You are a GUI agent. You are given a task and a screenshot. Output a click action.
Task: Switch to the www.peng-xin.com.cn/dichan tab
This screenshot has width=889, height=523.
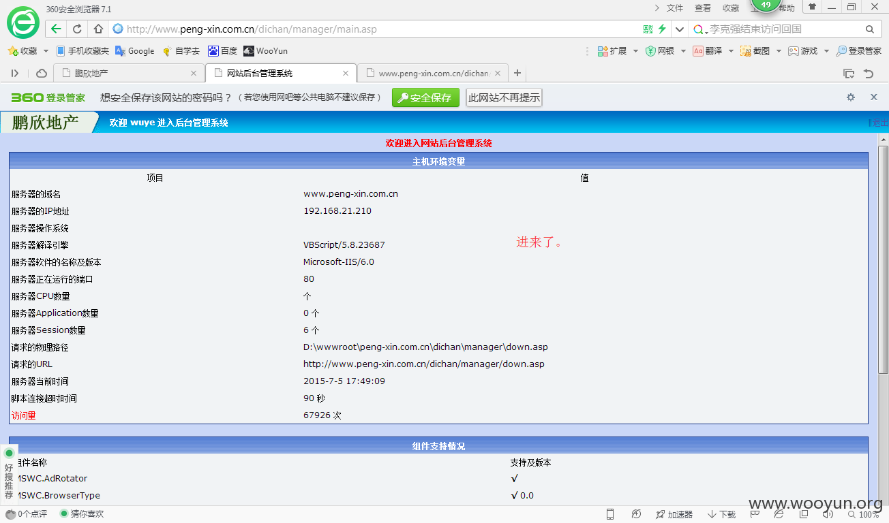click(x=433, y=74)
